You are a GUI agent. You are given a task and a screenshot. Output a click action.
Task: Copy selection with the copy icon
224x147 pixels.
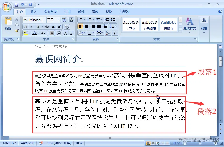click(16, 25)
